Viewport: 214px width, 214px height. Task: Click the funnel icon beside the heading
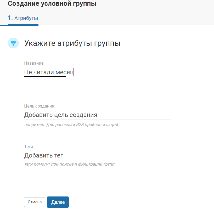click(x=13, y=43)
